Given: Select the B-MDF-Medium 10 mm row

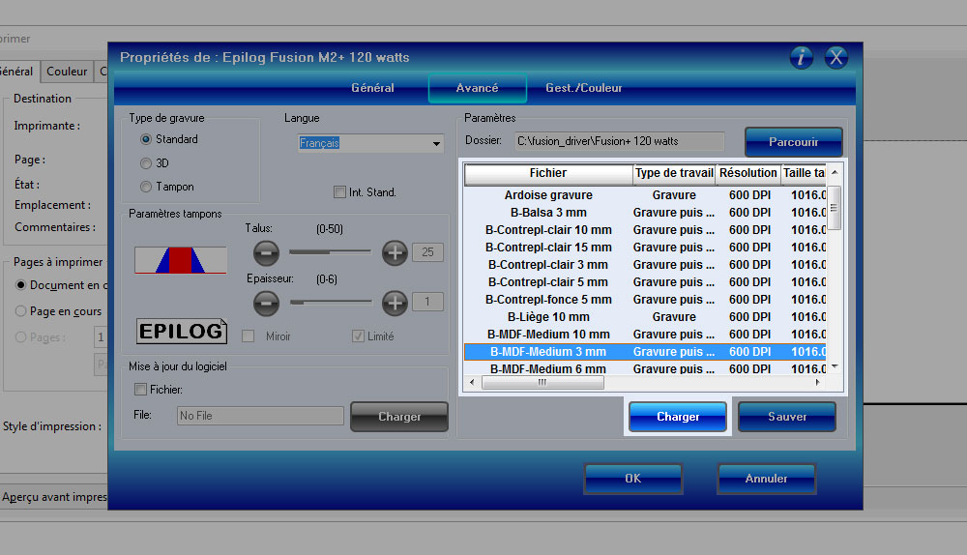Looking at the screenshot, I should coord(645,335).
